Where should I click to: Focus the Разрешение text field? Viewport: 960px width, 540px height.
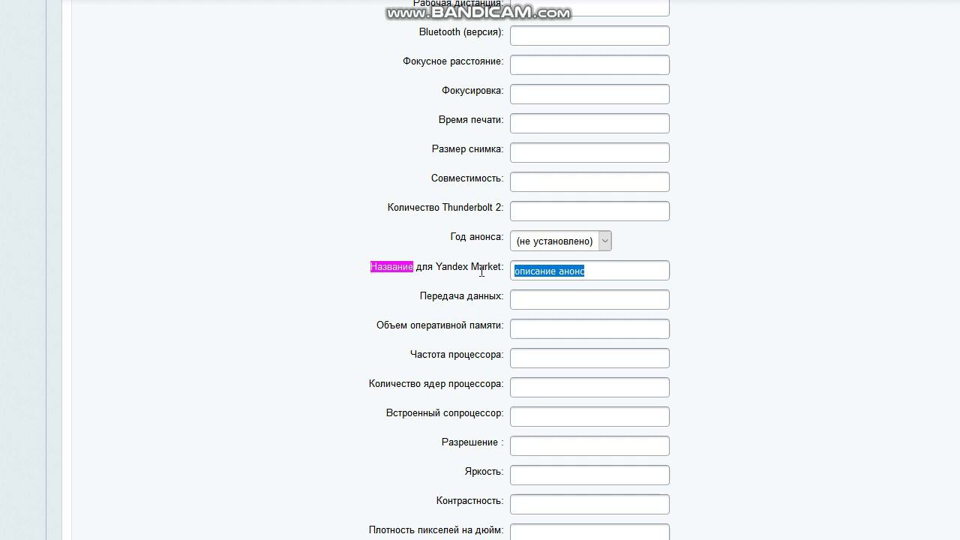[x=589, y=445]
